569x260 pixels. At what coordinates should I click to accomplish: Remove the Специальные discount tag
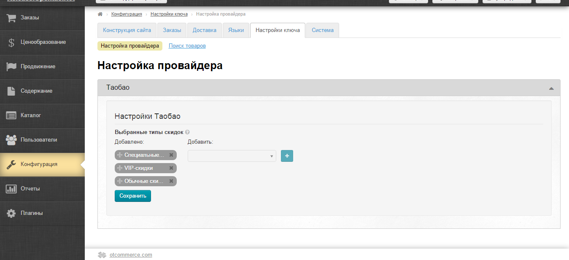click(171, 155)
